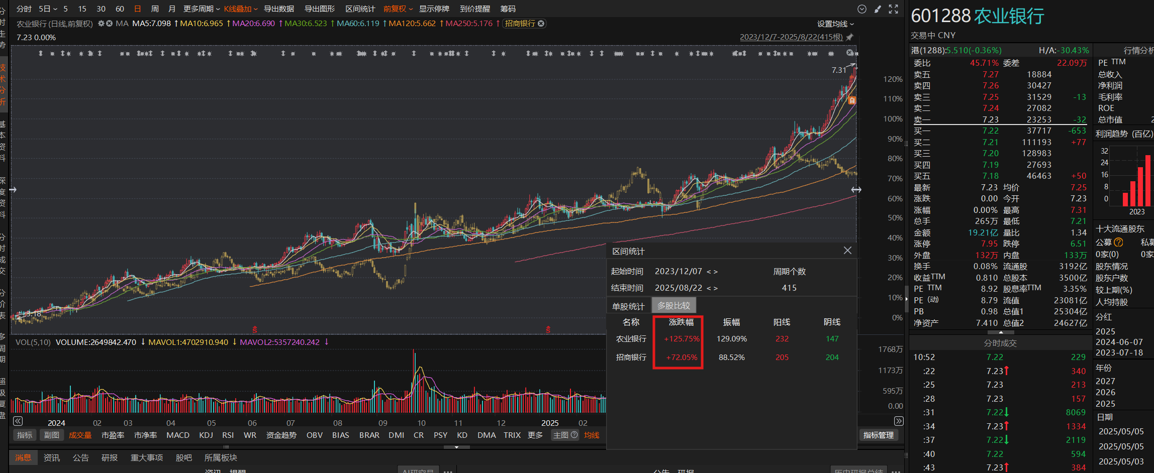The image size is (1154, 473).
Task: Toggle 显示停牌 display option
Action: point(434,9)
